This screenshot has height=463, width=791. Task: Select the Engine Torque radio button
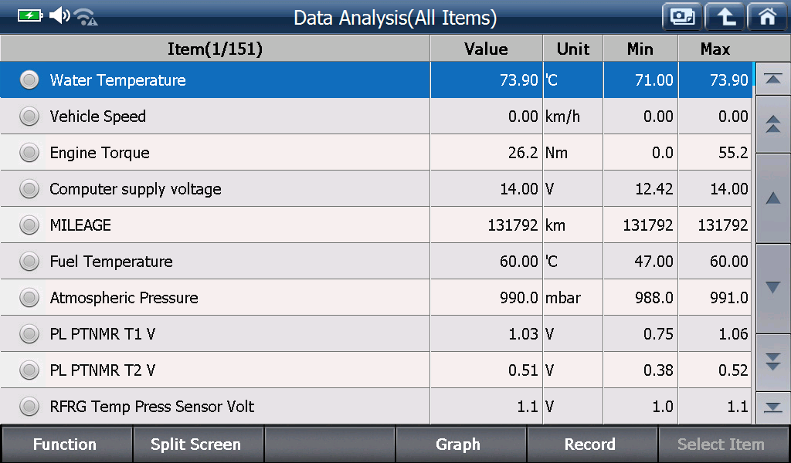click(x=29, y=152)
